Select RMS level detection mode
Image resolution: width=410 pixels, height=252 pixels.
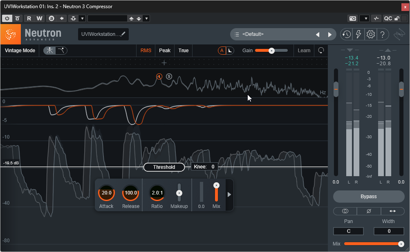[x=146, y=50]
